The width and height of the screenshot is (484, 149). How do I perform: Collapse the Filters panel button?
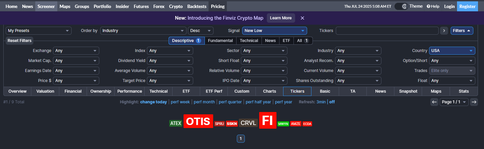tap(462, 31)
